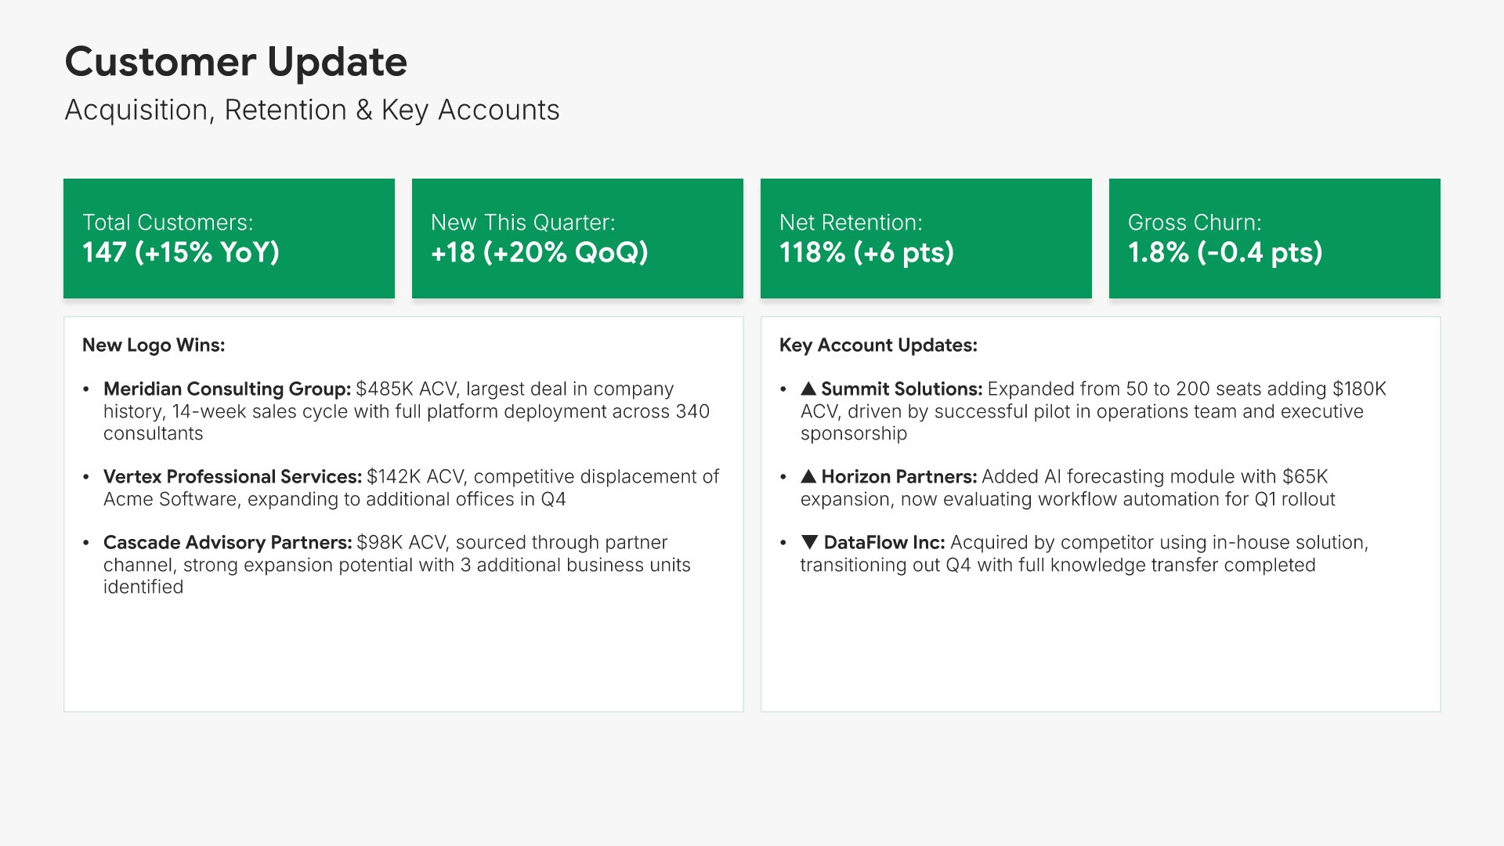Click the 118% (+6 pts) value text

[x=866, y=253]
